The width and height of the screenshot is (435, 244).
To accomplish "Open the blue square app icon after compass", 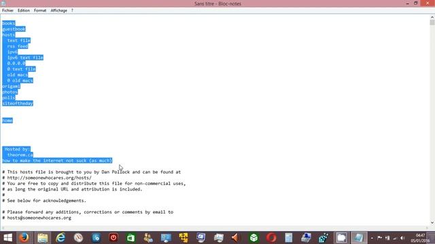I will [x=96, y=238].
